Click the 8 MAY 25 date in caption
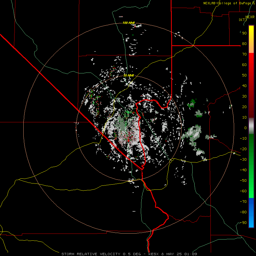256x256 pixels. [x=172, y=254]
